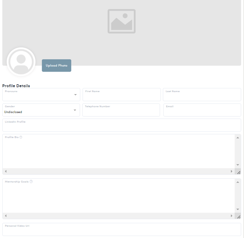The width and height of the screenshot is (244, 238).
Task: Click Profile Bio scroll down arrow
Action: (x=238, y=165)
